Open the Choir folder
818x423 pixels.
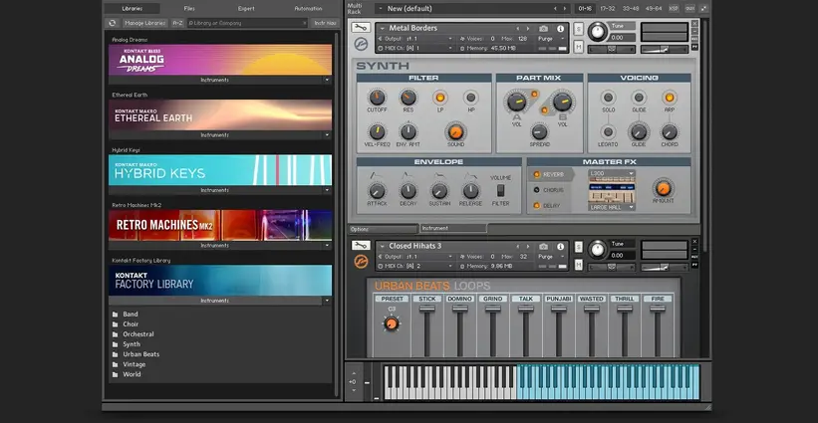tap(131, 324)
